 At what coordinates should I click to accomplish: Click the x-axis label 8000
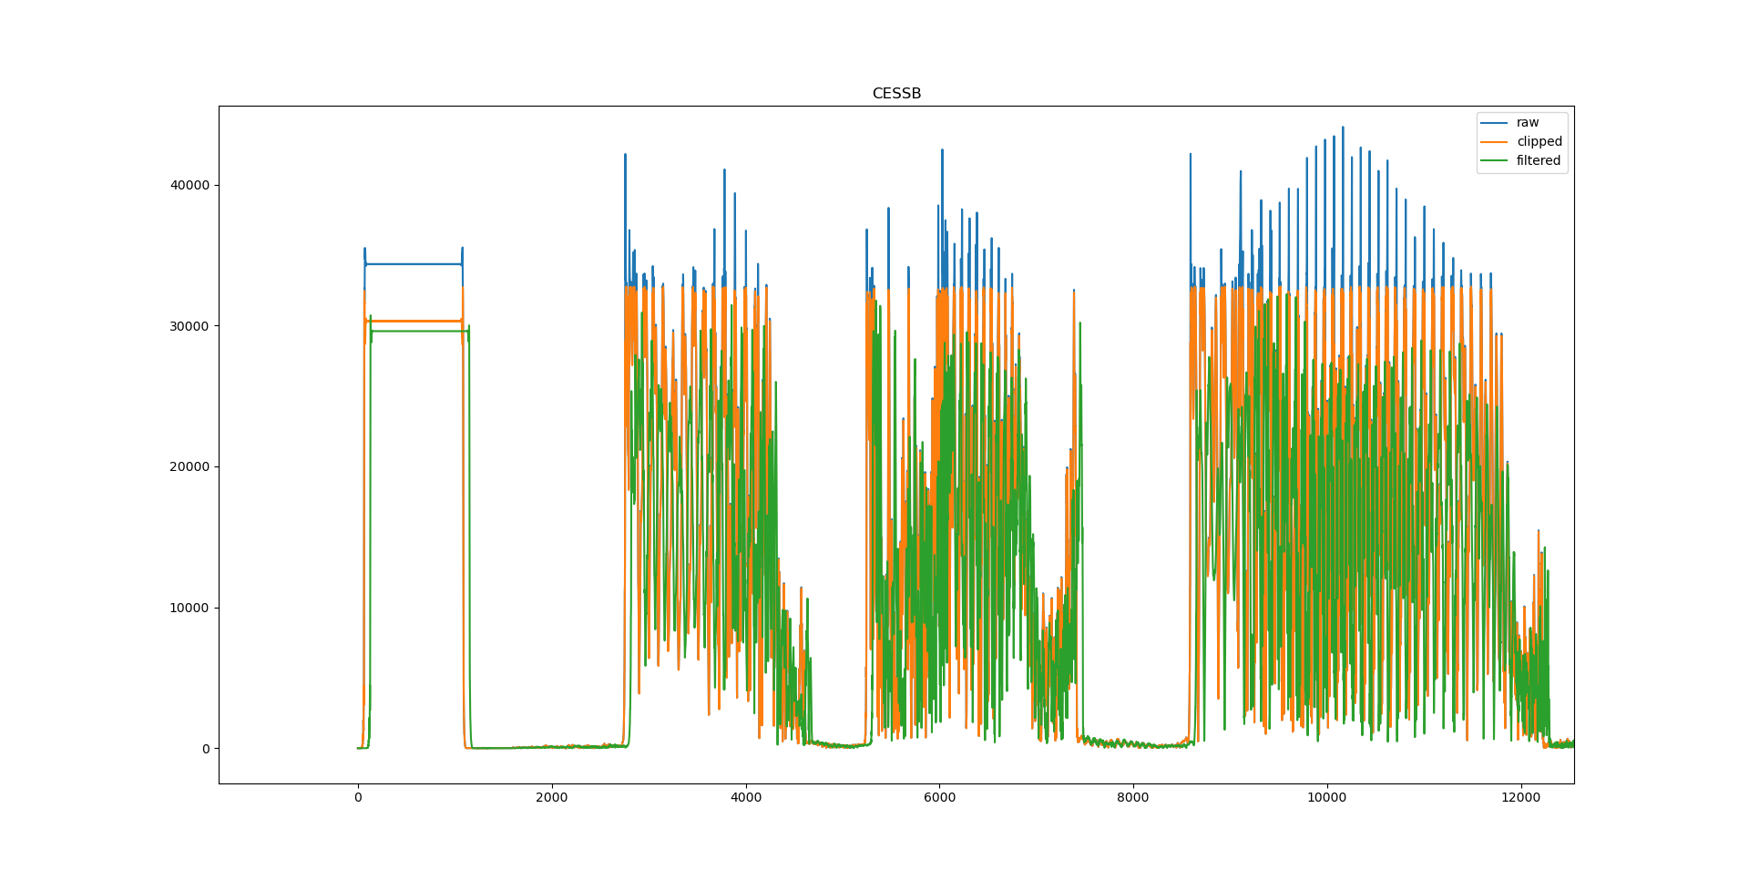pos(1133,797)
